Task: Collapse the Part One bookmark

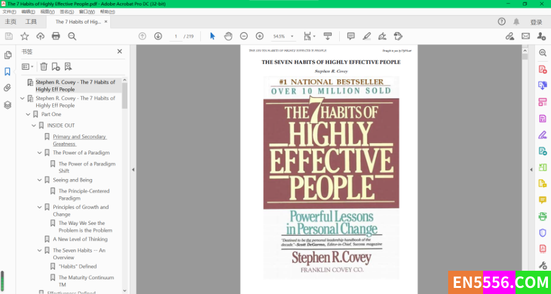Action: (28, 114)
